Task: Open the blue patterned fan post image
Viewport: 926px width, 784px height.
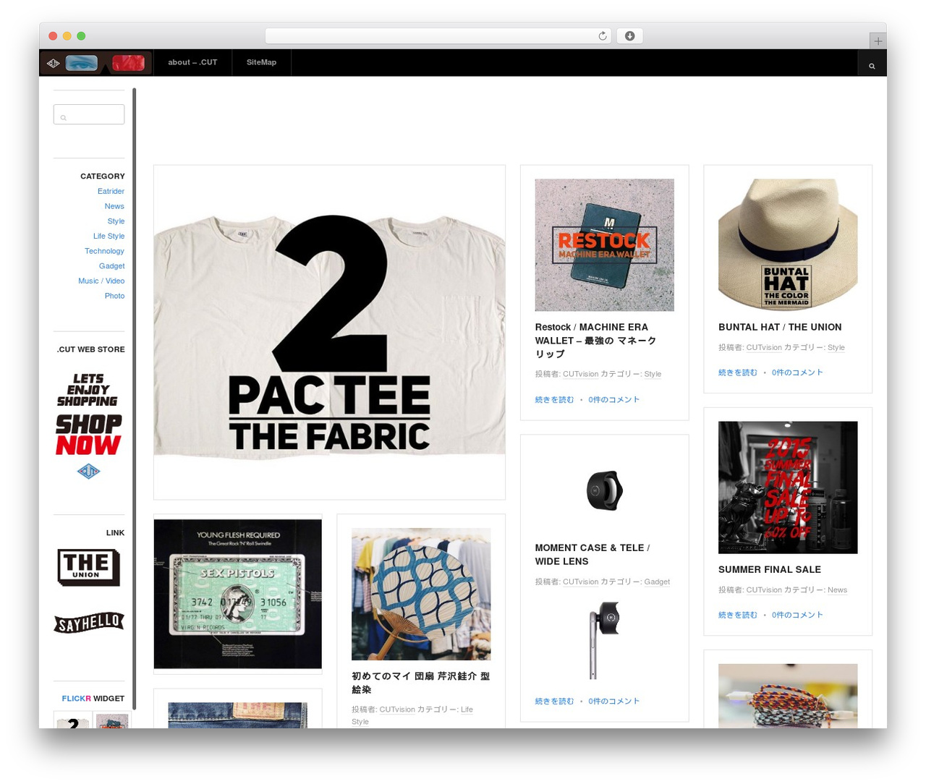Action: click(x=421, y=594)
